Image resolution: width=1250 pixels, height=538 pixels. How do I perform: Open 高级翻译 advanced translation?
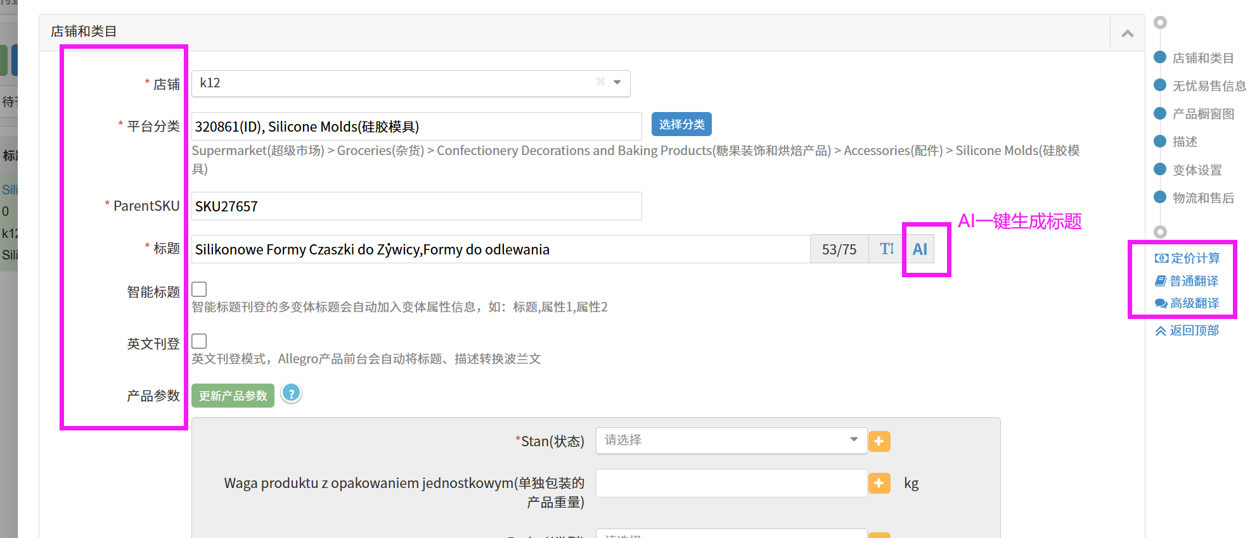click(1187, 303)
